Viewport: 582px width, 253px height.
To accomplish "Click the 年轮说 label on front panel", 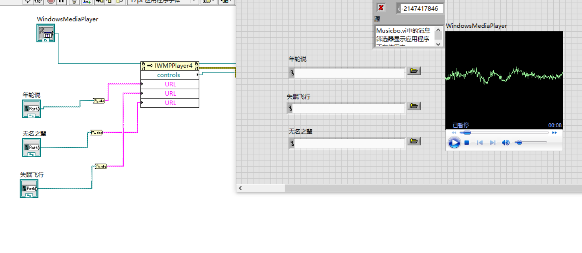I will click(x=297, y=59).
